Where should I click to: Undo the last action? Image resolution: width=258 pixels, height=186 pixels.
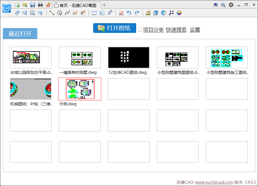pos(129,13)
